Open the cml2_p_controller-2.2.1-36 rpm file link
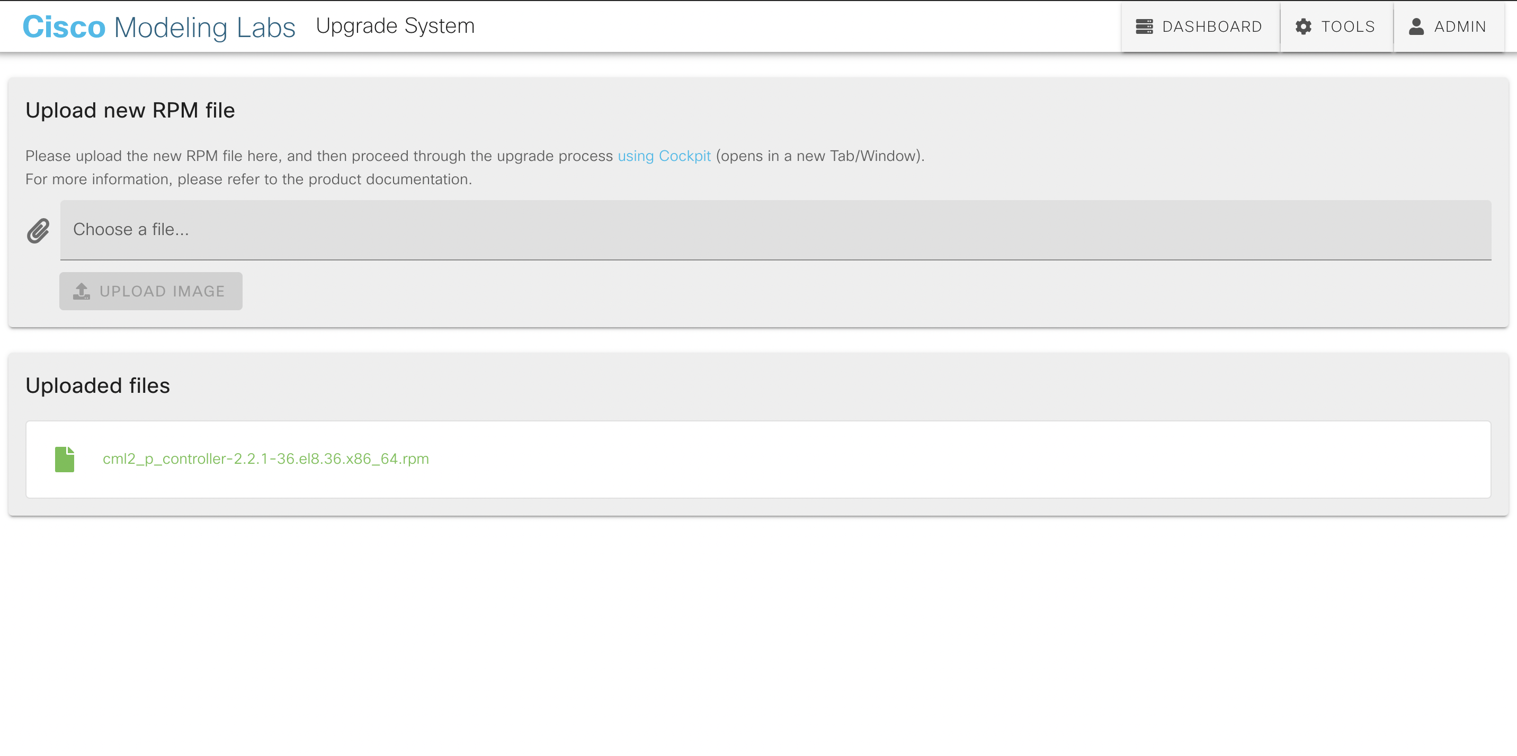This screenshot has height=756, width=1517. click(x=265, y=458)
